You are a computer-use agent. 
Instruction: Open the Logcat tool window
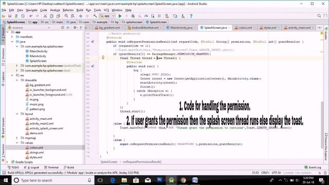point(31,168)
